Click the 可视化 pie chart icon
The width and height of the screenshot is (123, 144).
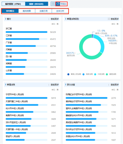(58, 4)
